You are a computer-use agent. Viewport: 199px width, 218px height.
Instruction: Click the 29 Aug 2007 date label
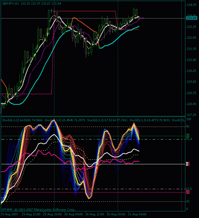tap(9, 215)
